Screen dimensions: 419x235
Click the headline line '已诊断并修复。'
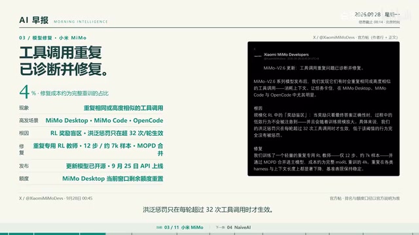64,69
